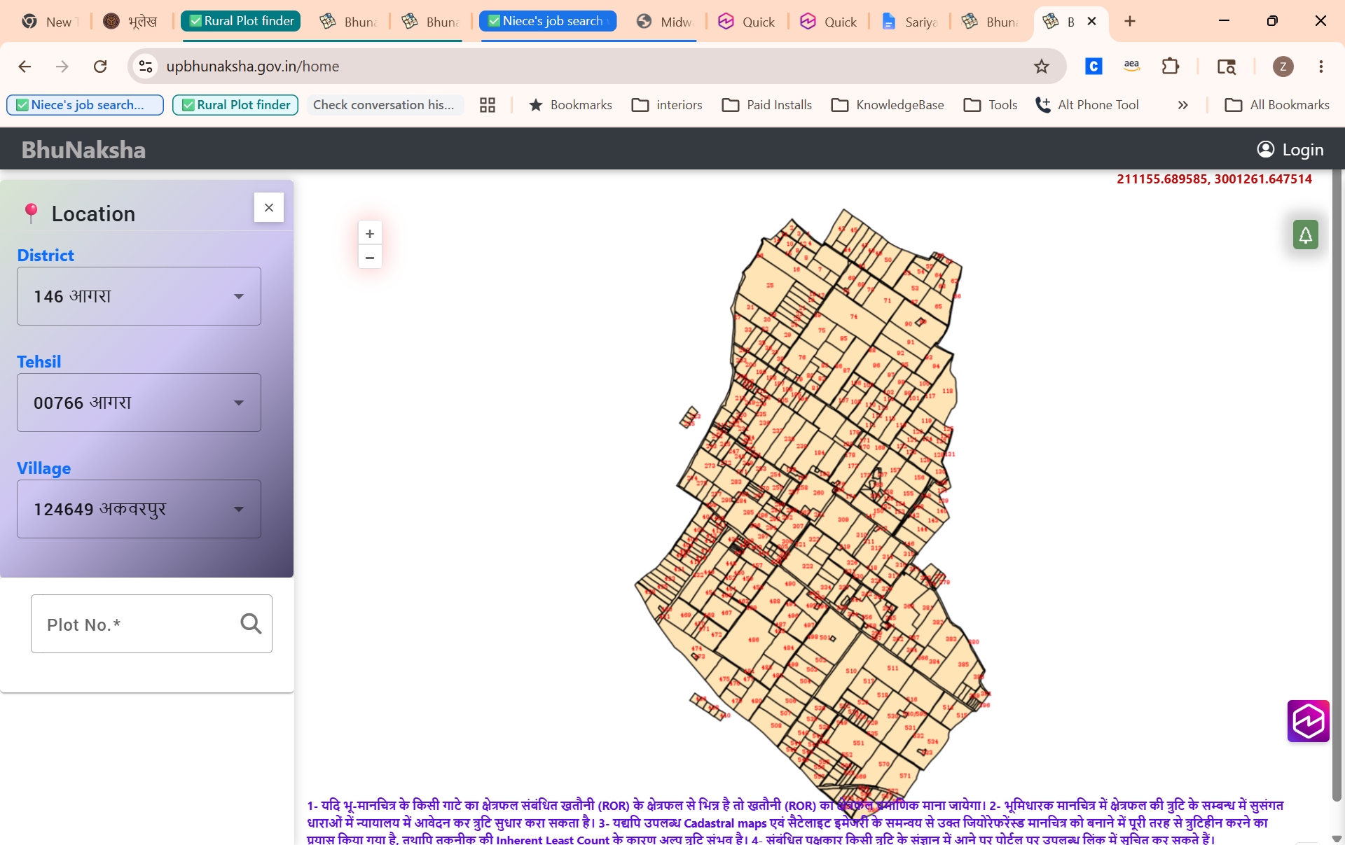This screenshot has height=845, width=1345.
Task: Open the site information icon in address bar
Action: coord(146,67)
